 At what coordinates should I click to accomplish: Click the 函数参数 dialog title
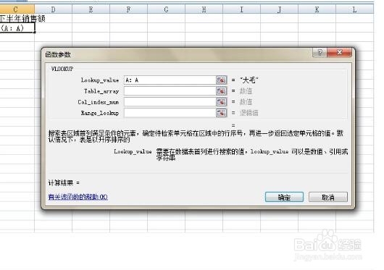point(58,54)
